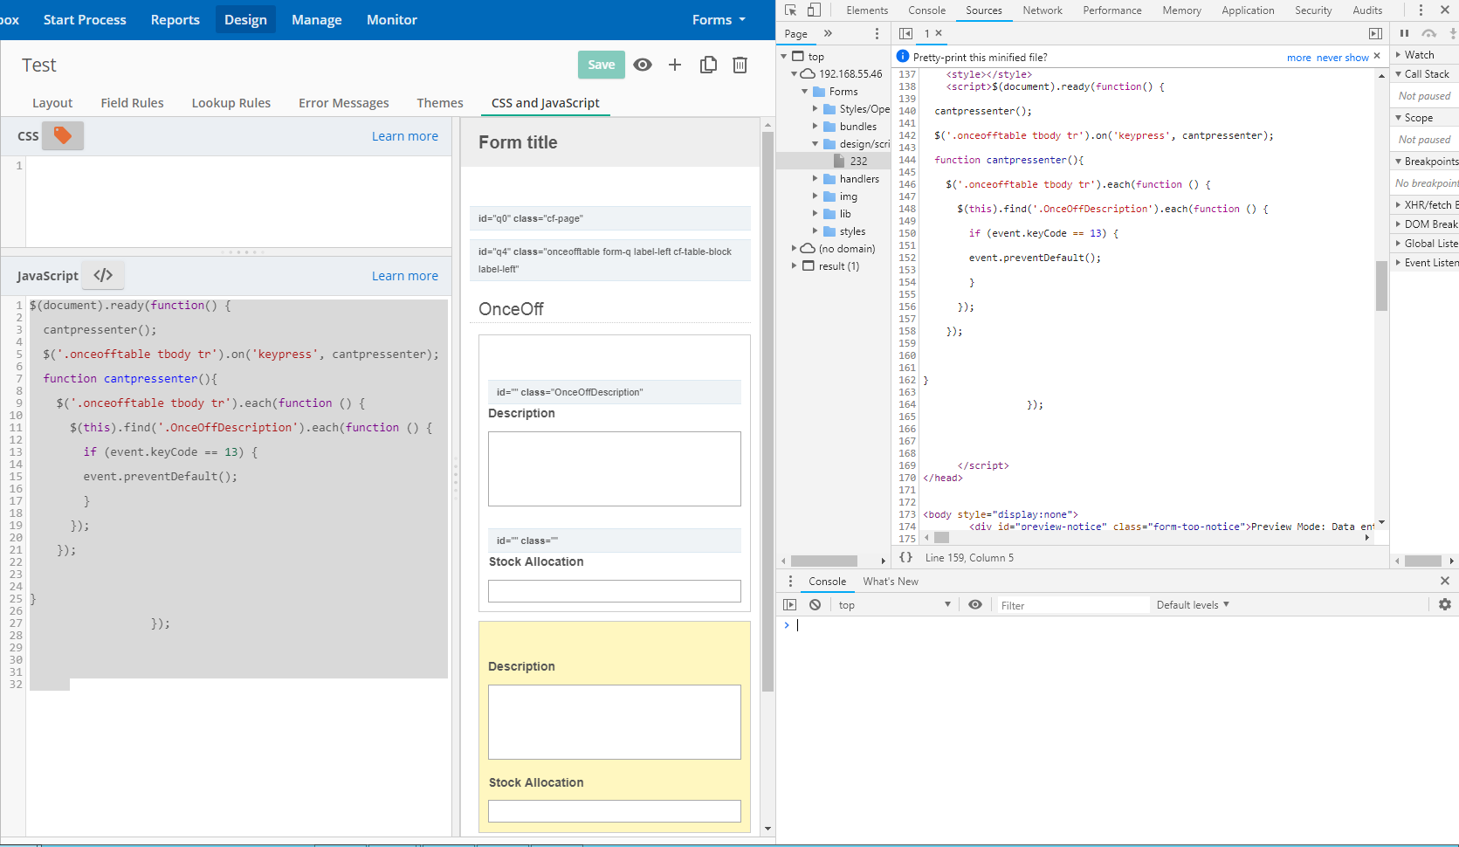Open the Default levels dropdown
The width and height of the screenshot is (1459, 847).
1192,604
